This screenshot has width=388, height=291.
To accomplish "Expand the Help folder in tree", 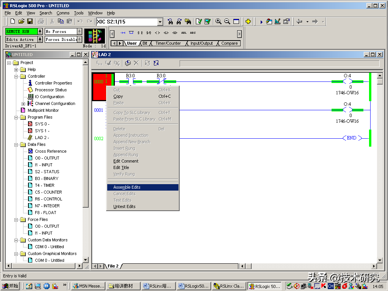I will [16, 70].
